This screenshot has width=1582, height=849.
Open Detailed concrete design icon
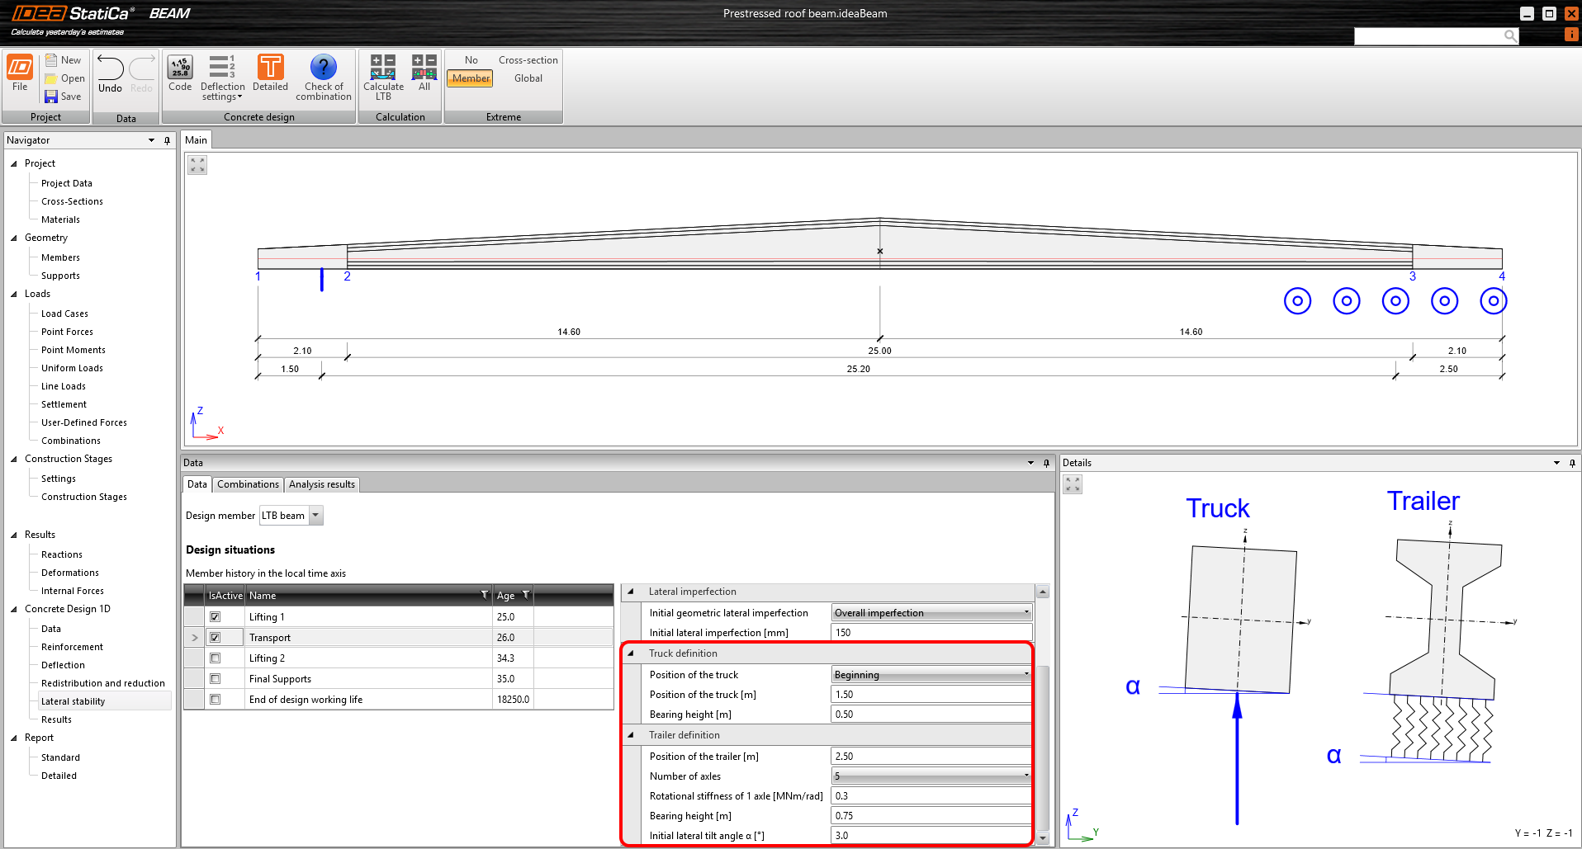click(x=270, y=68)
